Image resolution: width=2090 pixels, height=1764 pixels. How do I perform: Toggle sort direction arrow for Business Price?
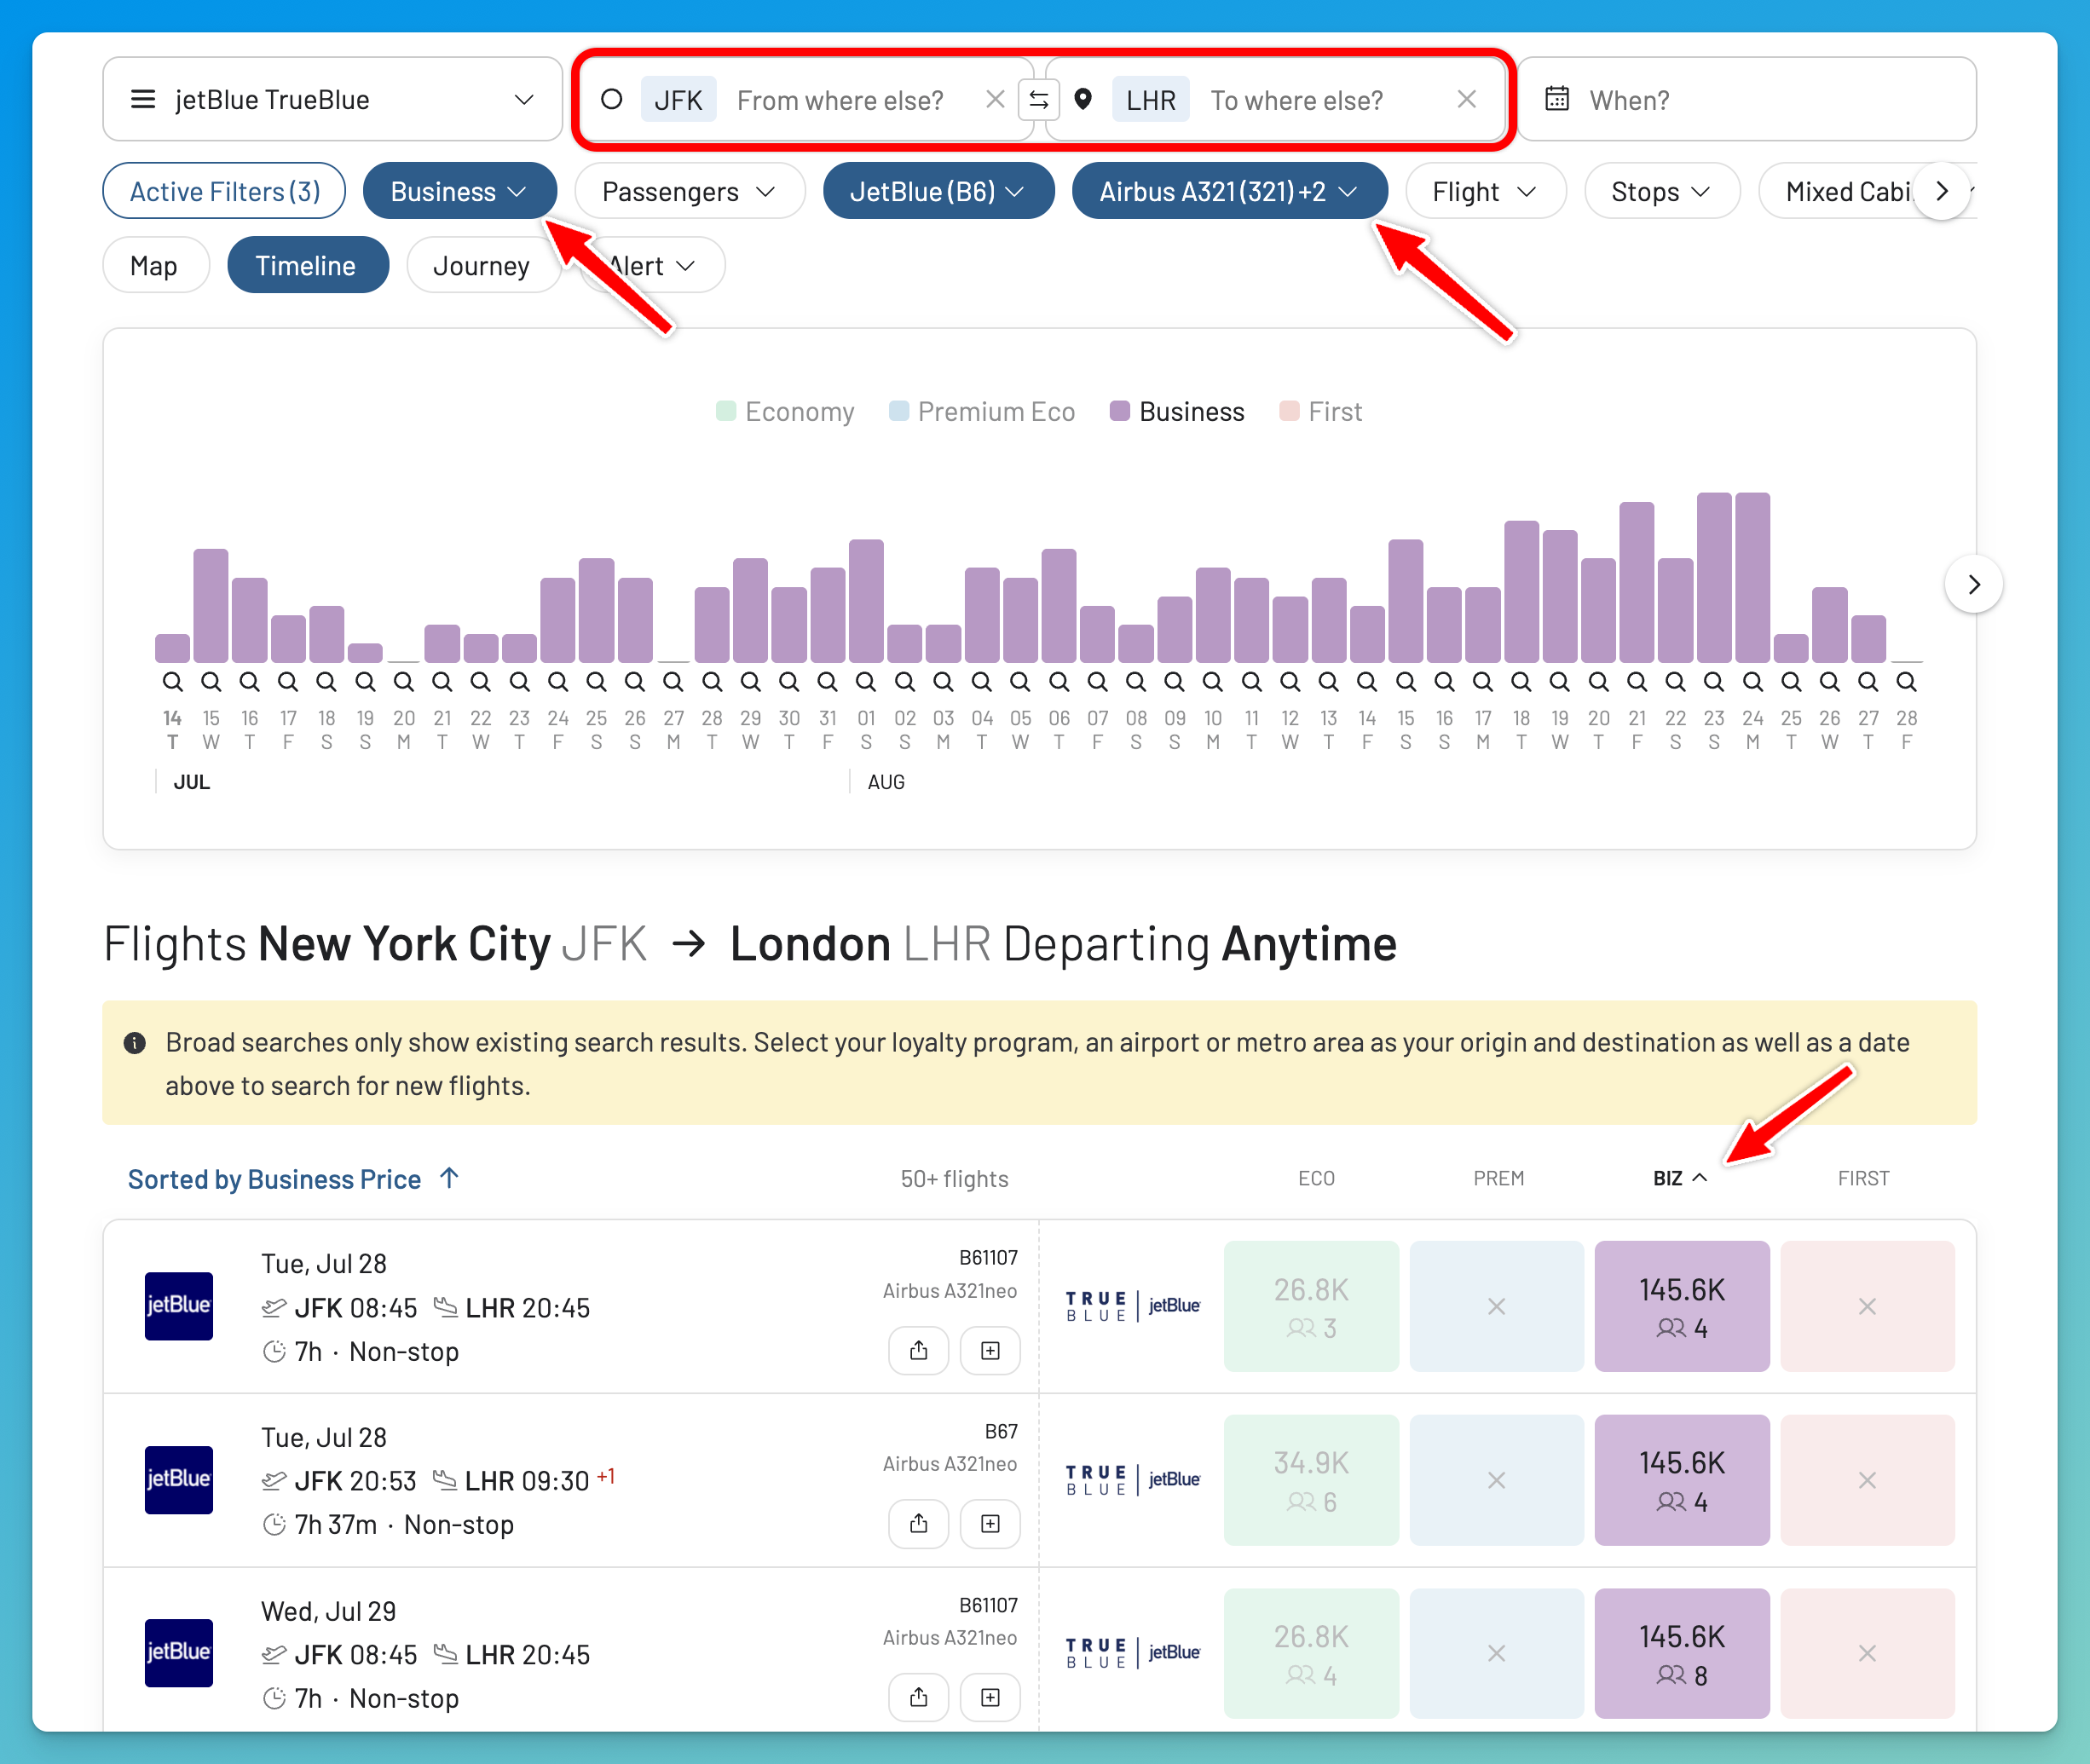450,1178
